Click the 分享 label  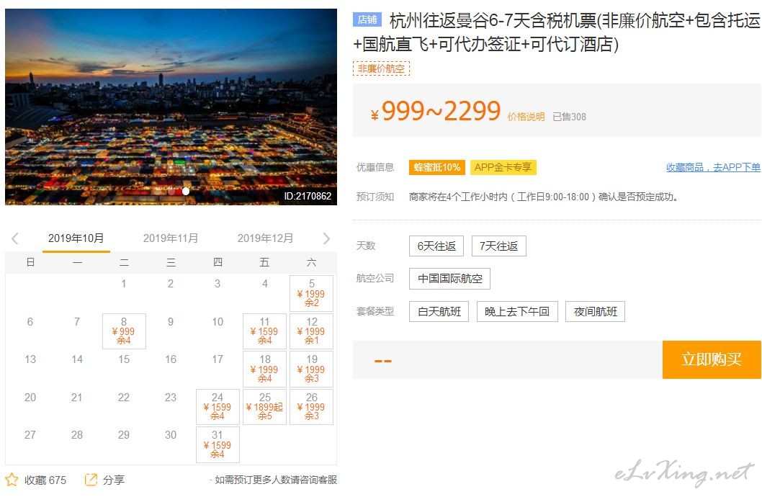(x=114, y=480)
